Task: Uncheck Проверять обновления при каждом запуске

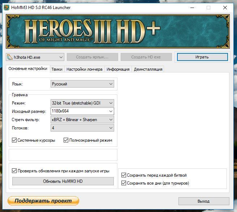Action: pos(14,171)
